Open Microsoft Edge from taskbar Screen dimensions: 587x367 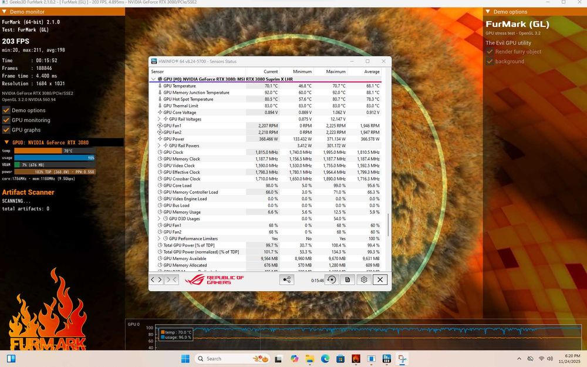[325, 359]
